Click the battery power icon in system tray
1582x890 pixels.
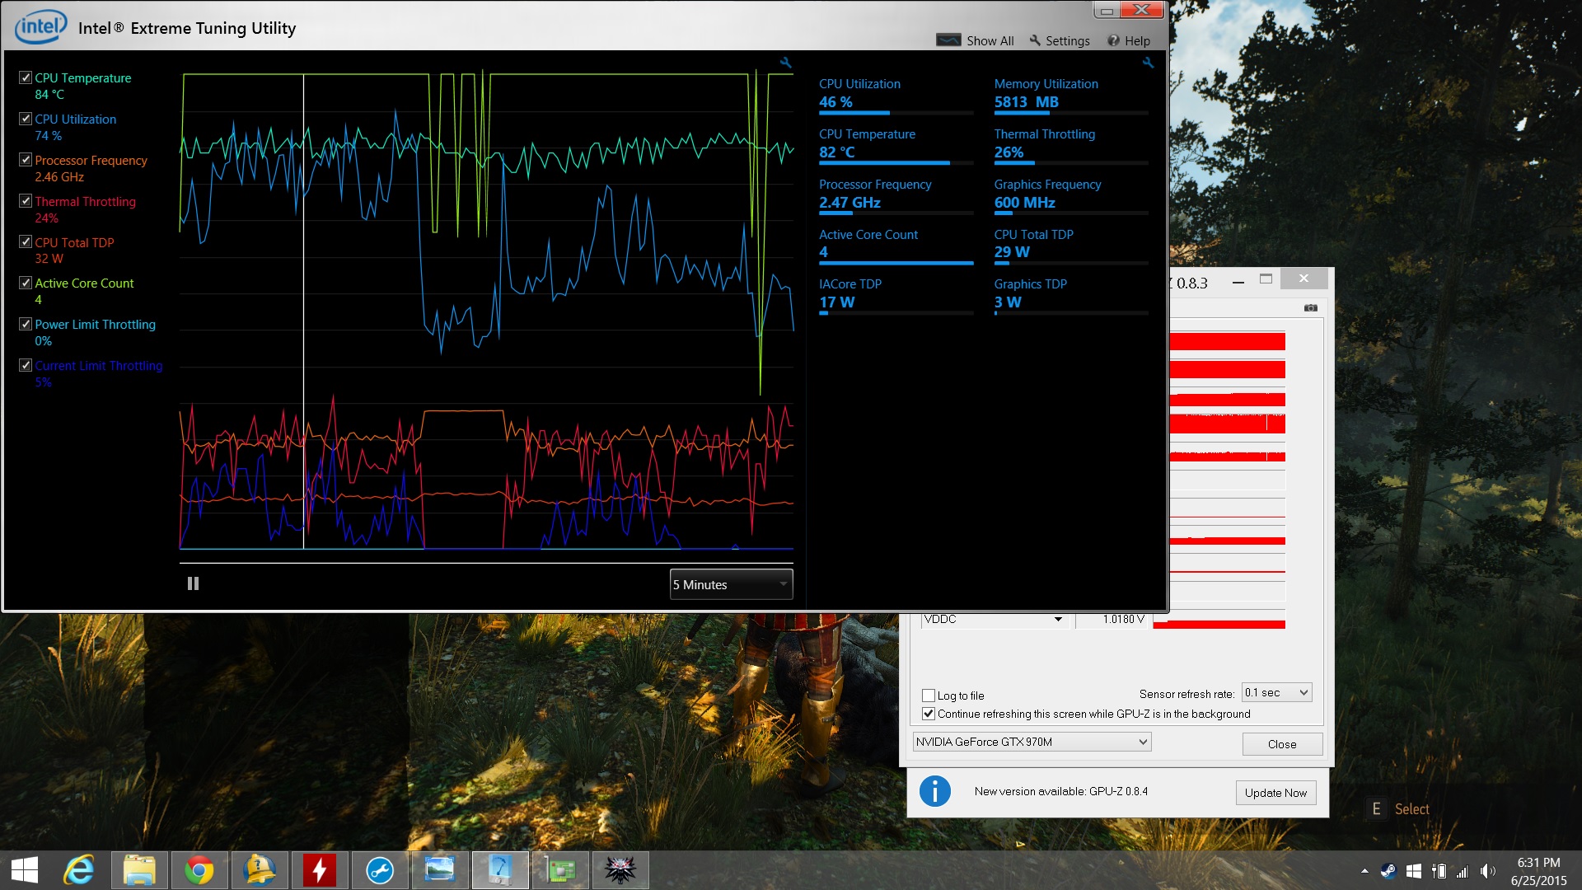1439,871
